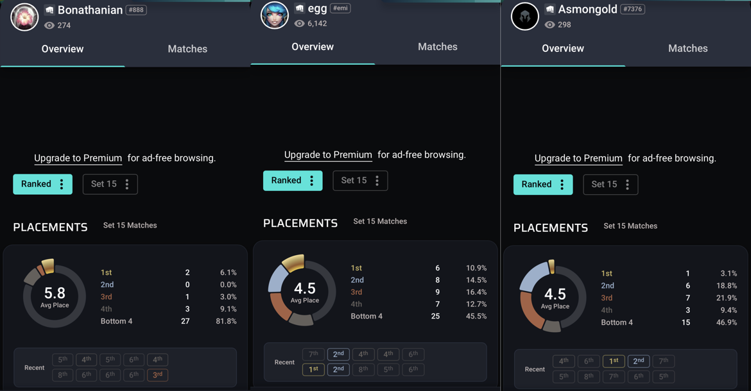
Task: Open Bonathanian's profile avatar
Action: (24, 17)
